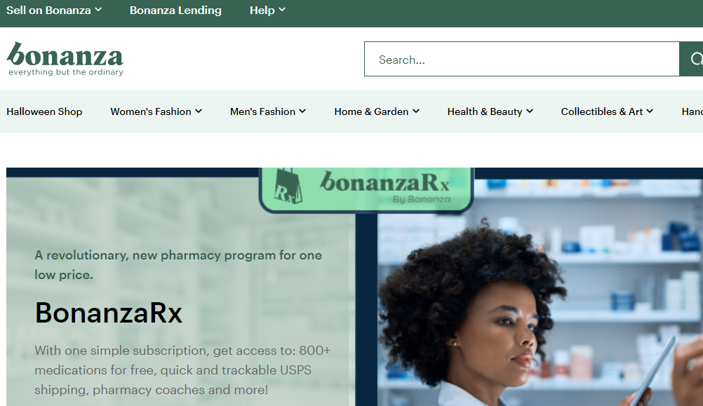
Task: Click the Sell on Bonanza link
Action: point(48,11)
